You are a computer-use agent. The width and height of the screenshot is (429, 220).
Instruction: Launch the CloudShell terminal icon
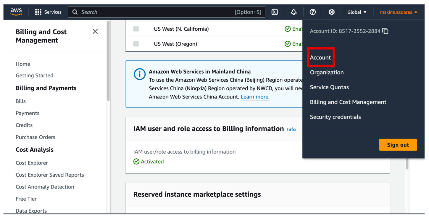coord(275,12)
